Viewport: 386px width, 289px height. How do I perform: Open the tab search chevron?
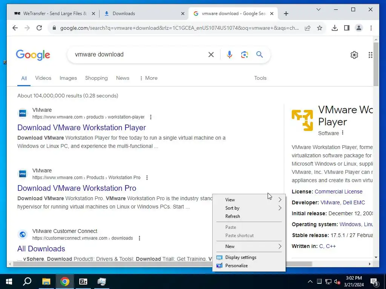point(318,9)
